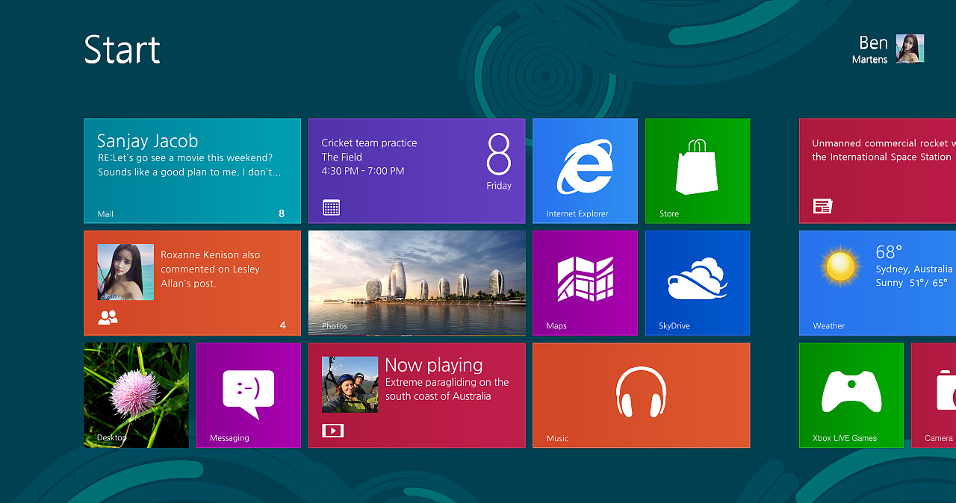Click the Ben Martens account name

coord(870,50)
